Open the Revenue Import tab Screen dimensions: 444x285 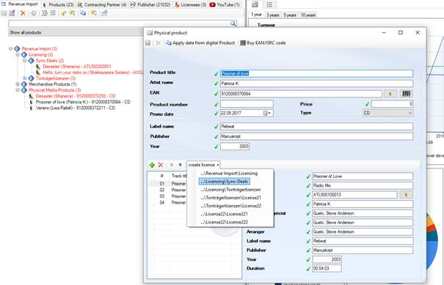pyautogui.click(x=20, y=4)
